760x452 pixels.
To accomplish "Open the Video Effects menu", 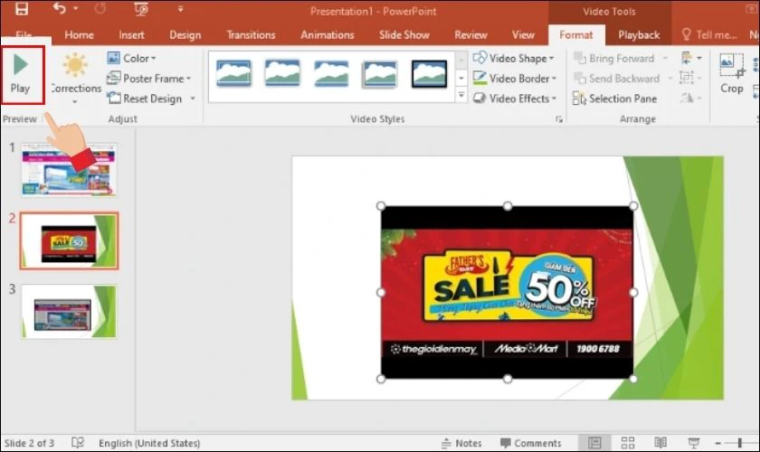I will (515, 99).
